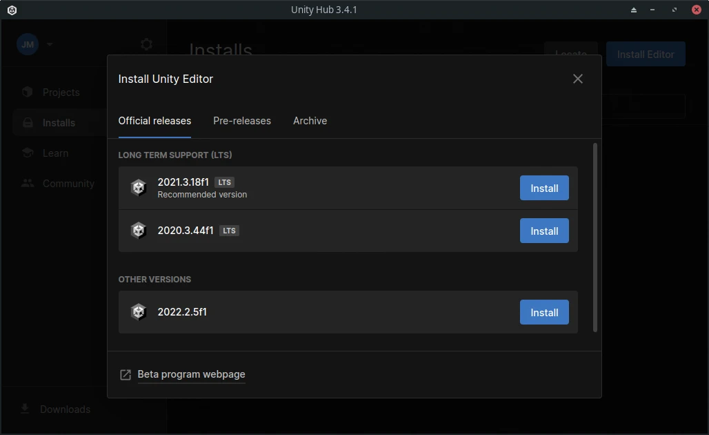
Task: Click the Install Editor button behind the dialog
Action: 646,55
